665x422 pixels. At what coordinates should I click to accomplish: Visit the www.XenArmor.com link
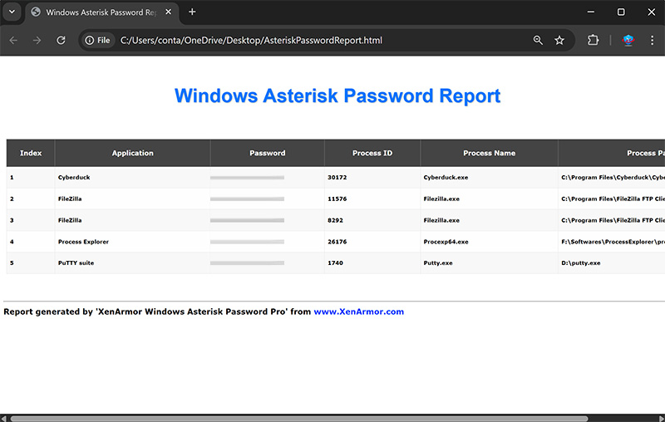[359, 312]
